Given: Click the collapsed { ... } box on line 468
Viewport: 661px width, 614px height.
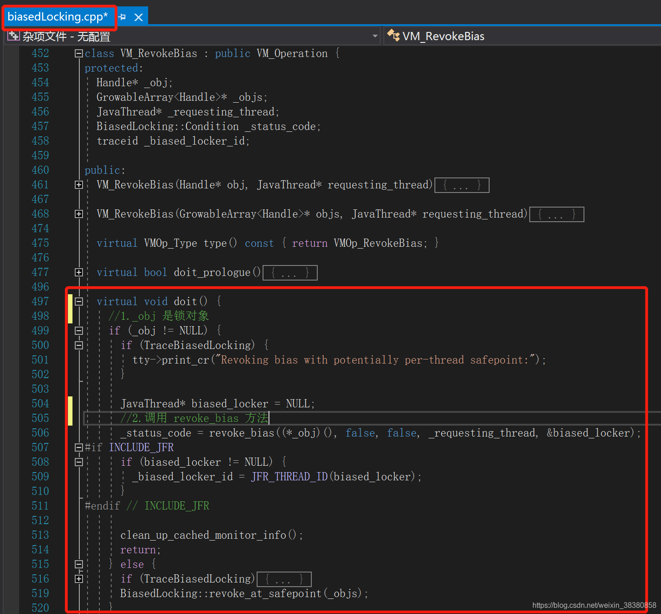Looking at the screenshot, I should [557, 214].
